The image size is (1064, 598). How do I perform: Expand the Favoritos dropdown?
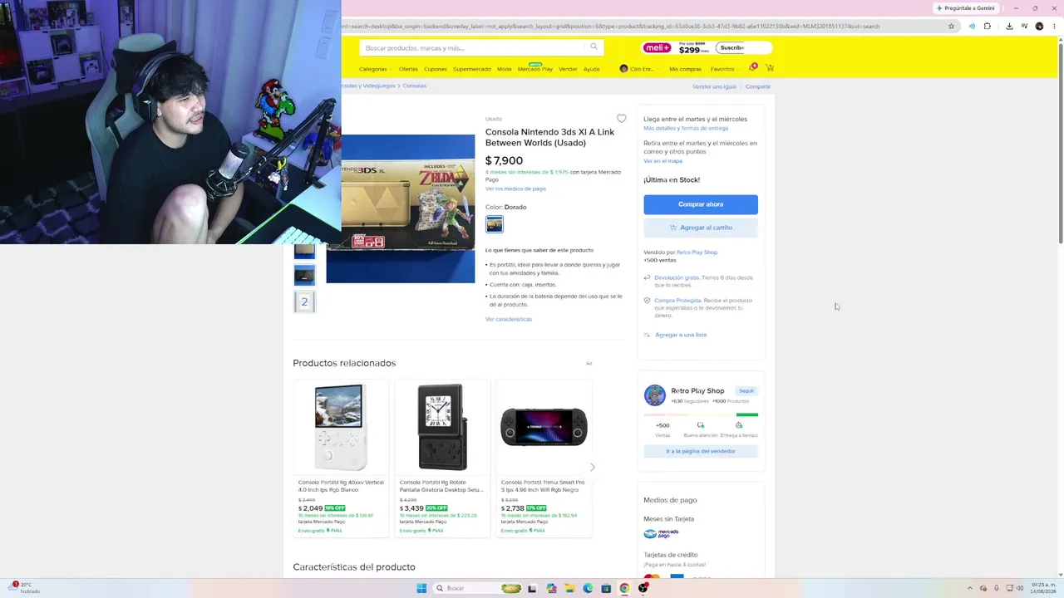pyautogui.click(x=724, y=69)
